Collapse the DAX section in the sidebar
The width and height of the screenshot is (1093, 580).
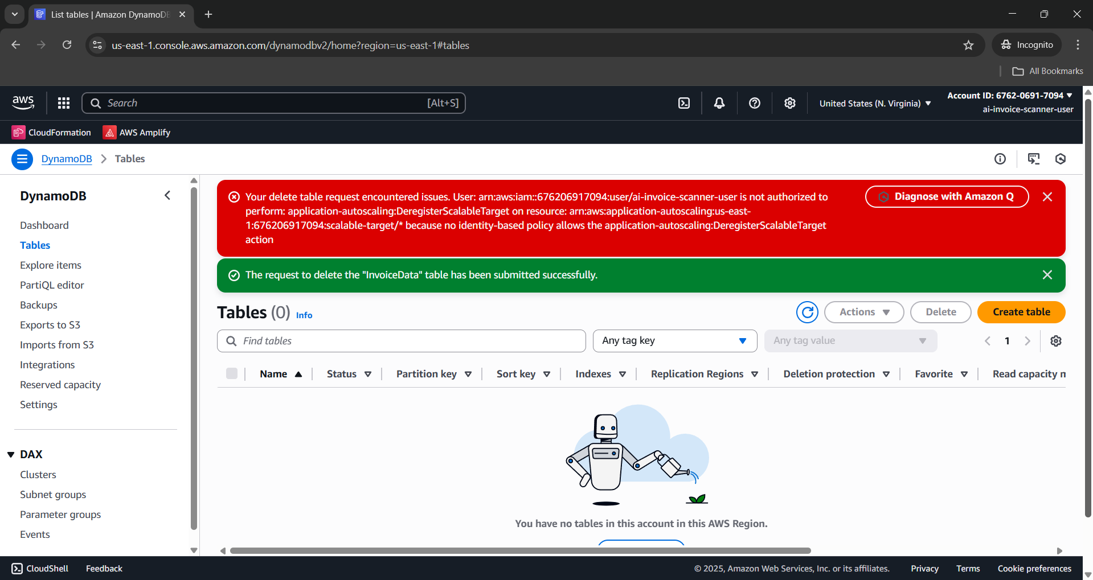10,454
